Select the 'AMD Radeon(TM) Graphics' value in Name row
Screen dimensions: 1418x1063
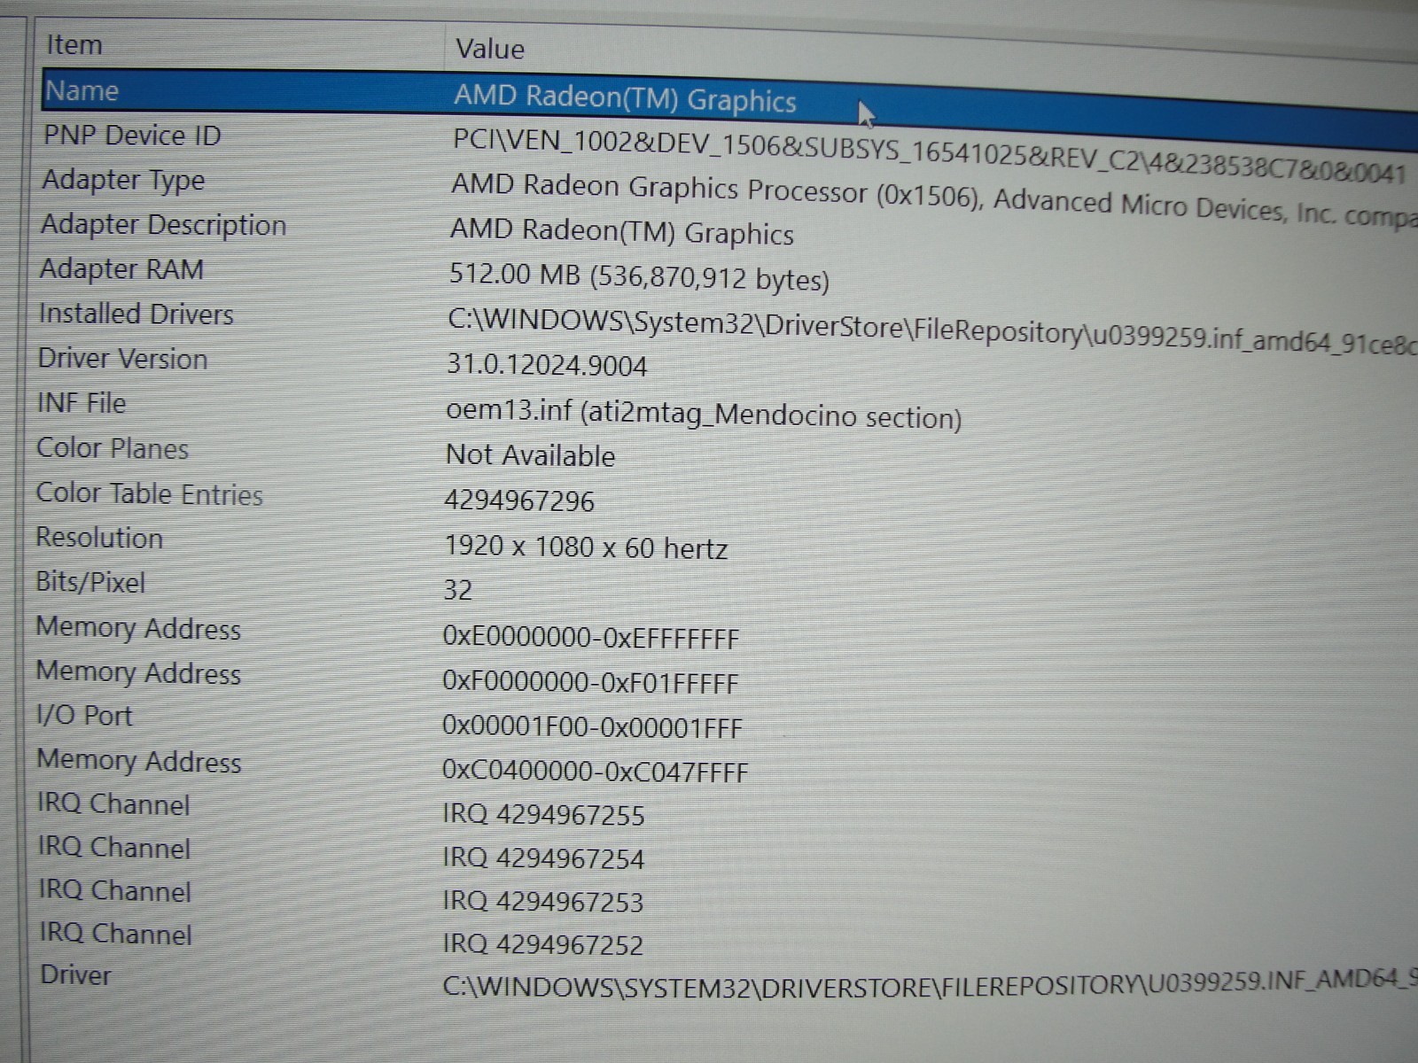click(625, 97)
